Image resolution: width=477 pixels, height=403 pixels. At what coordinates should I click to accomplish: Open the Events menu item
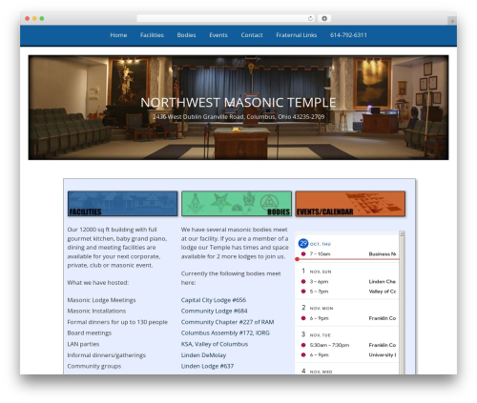pos(218,35)
